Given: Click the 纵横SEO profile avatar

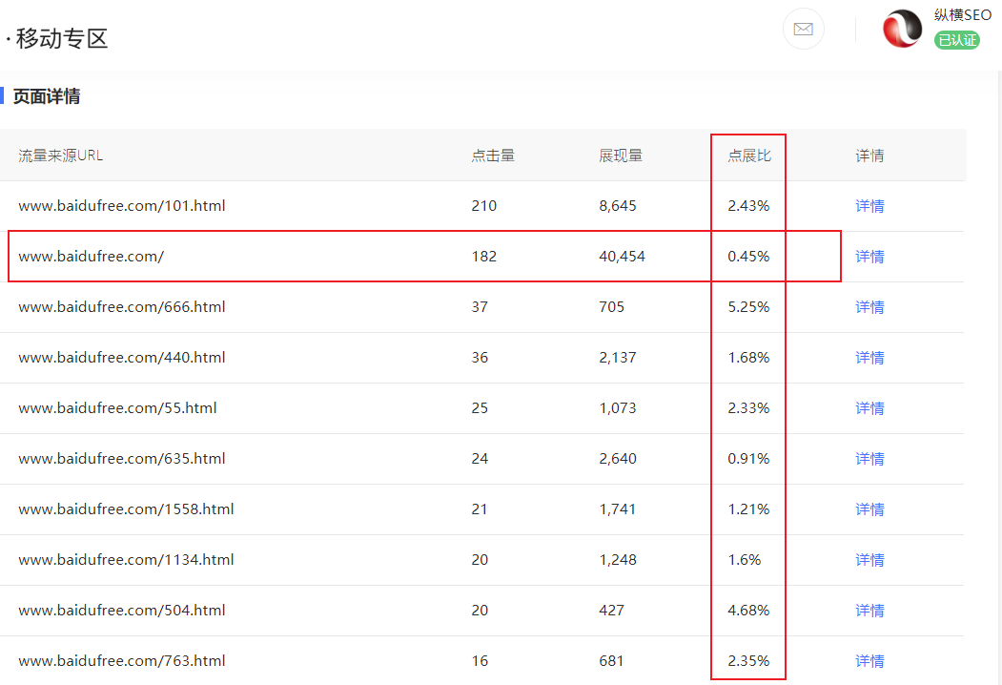Looking at the screenshot, I should [x=902, y=30].
